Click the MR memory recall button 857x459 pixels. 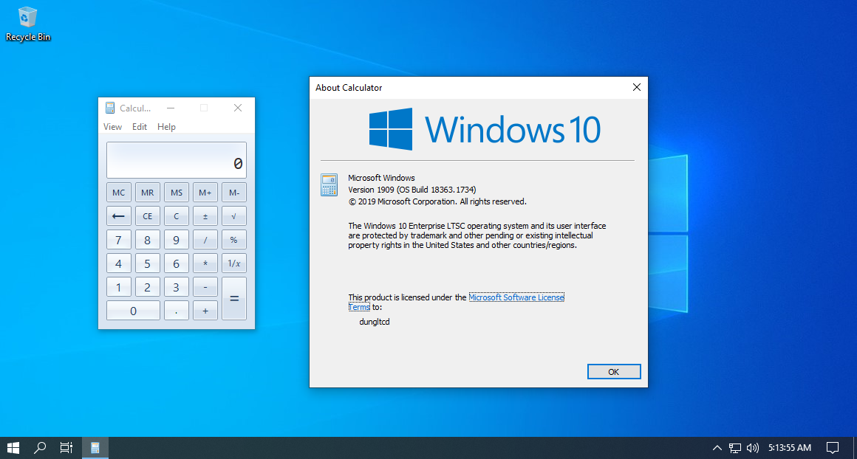pyautogui.click(x=148, y=193)
